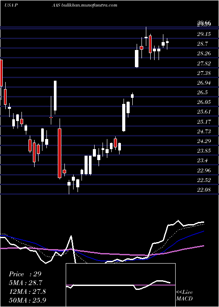
Task: Click the 27.38 price axis label
Action: [x=204, y=73]
